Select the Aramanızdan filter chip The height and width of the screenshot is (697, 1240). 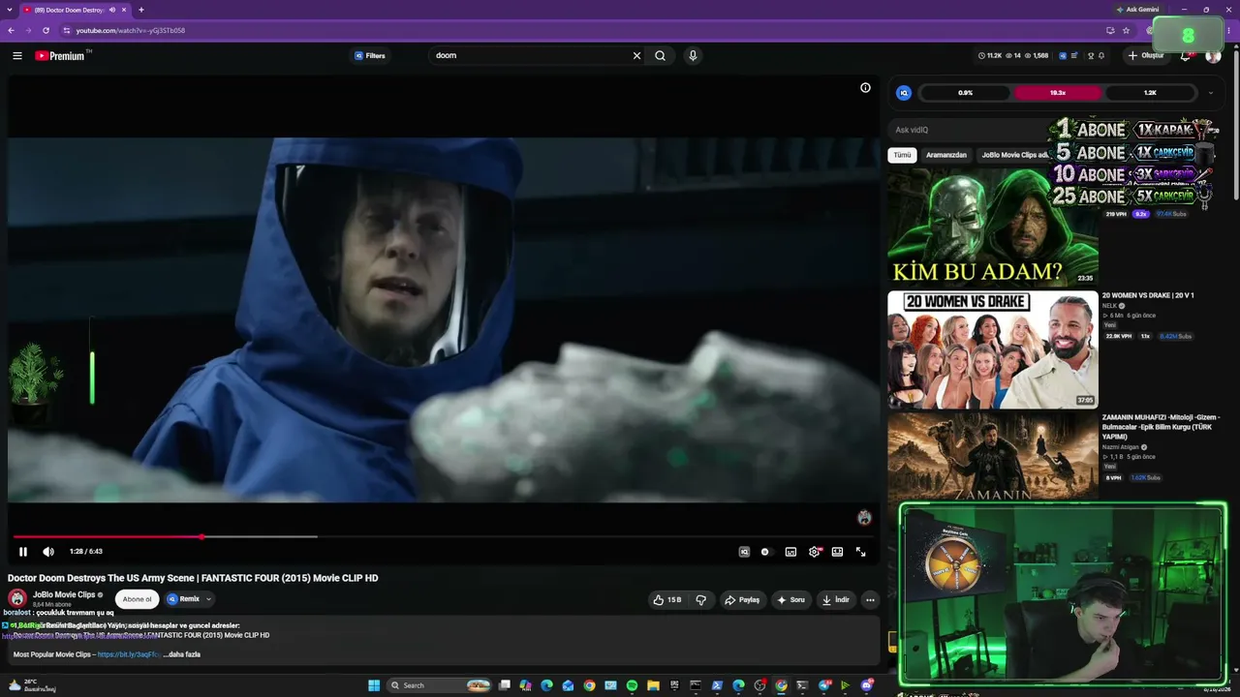(946, 155)
